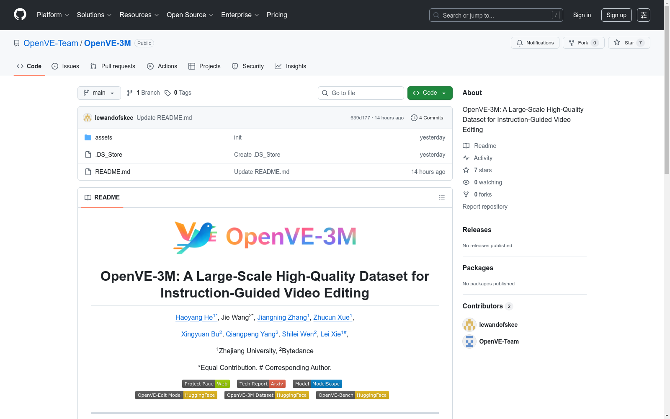
Task: Expand the Solutions menu
Action: pyautogui.click(x=94, y=15)
